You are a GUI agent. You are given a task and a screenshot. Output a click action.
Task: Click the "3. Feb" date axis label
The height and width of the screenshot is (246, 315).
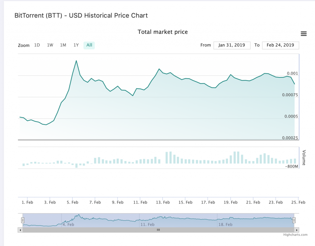coord(50,202)
